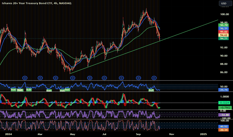Viewport: 233px width, 137px height.
Task: Click the 96.70 green price label
Action: click(224, 25)
